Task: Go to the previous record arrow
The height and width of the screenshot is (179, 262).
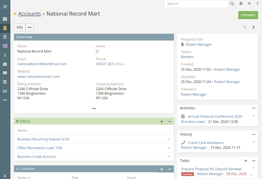Action: click(x=245, y=27)
